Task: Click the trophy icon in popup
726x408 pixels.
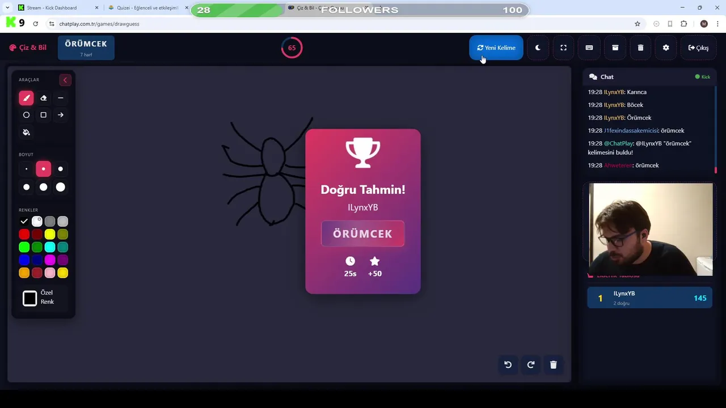Action: (x=363, y=154)
